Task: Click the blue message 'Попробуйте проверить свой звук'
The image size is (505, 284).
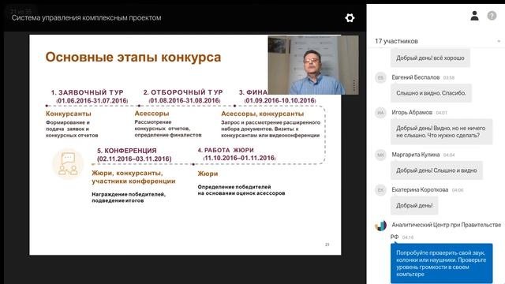Action: pyautogui.click(x=442, y=263)
